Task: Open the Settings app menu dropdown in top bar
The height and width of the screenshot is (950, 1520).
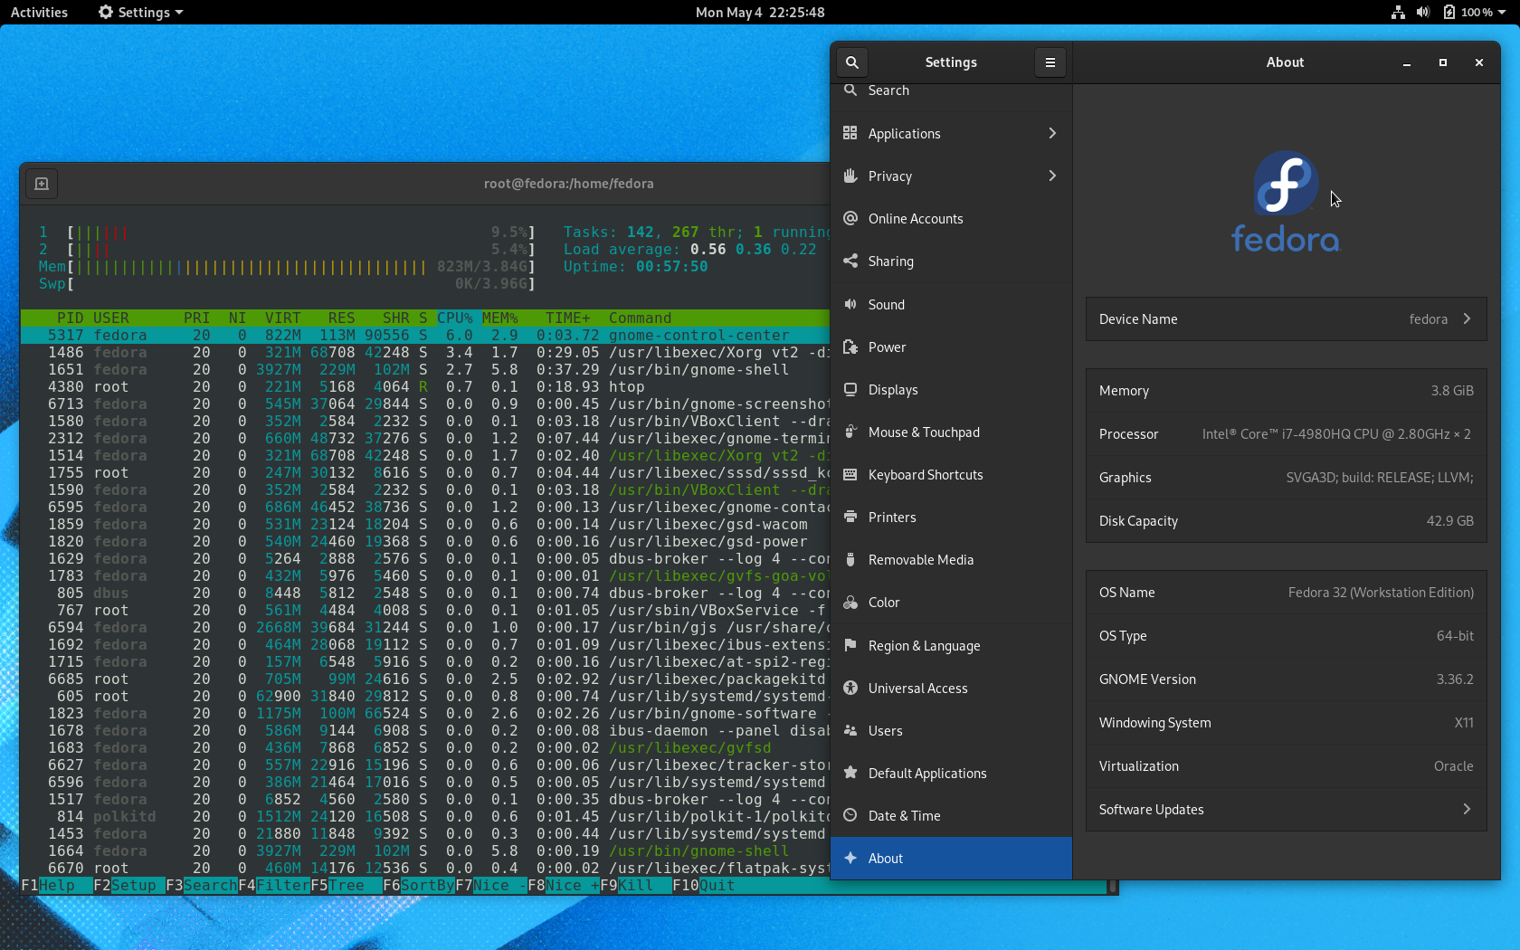Action: click(140, 12)
